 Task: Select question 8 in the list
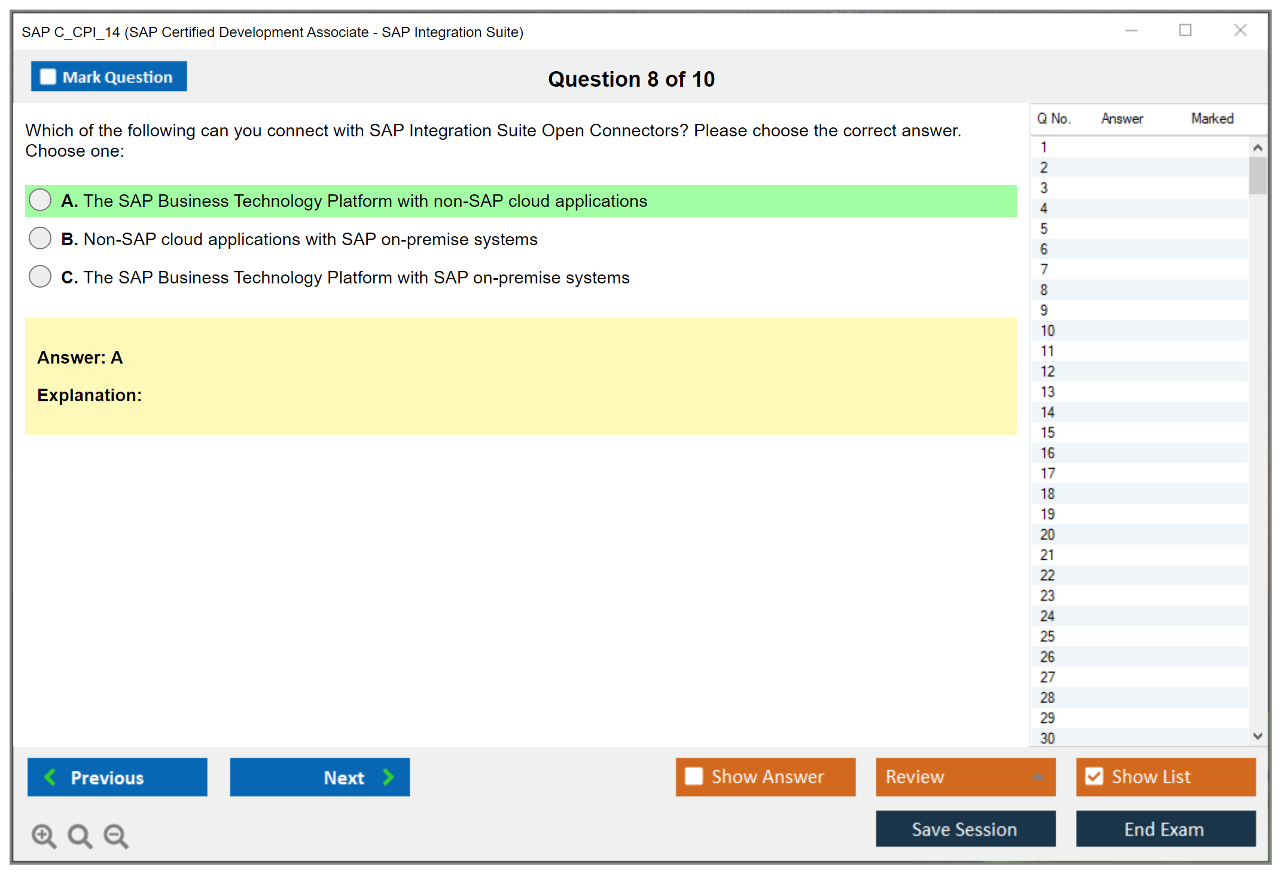[x=1044, y=290]
